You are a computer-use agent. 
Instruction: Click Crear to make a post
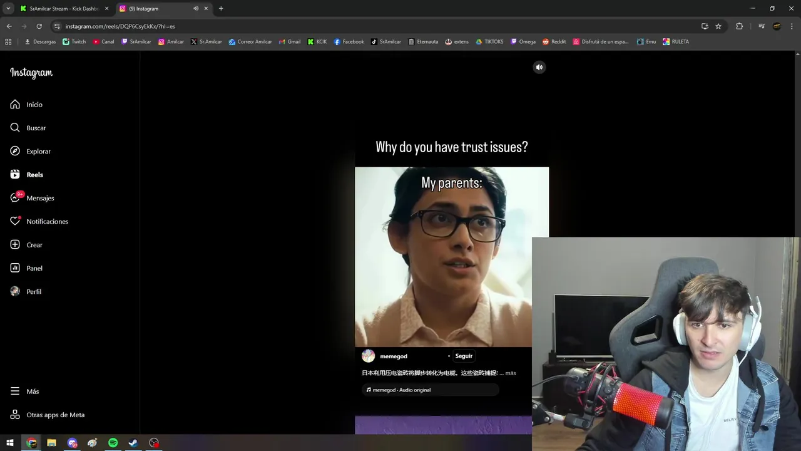point(26,245)
